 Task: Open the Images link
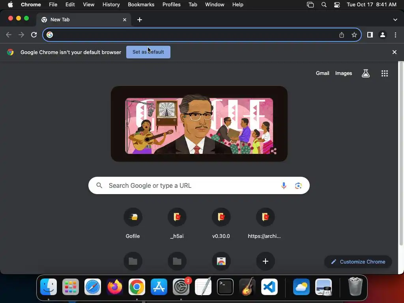(344, 73)
